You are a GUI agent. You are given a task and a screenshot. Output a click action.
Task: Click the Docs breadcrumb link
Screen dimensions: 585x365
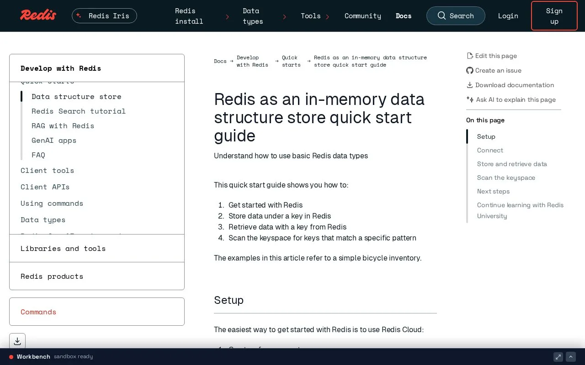point(220,61)
